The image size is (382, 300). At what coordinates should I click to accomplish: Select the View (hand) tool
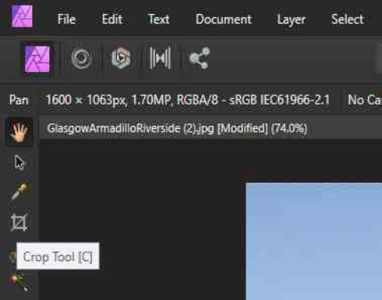click(19, 132)
